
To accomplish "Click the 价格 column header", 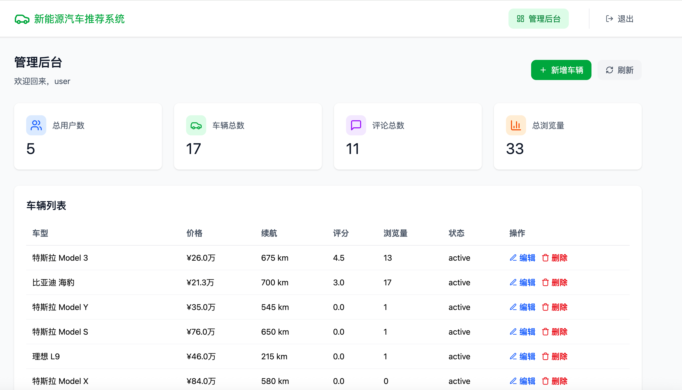I will click(194, 233).
